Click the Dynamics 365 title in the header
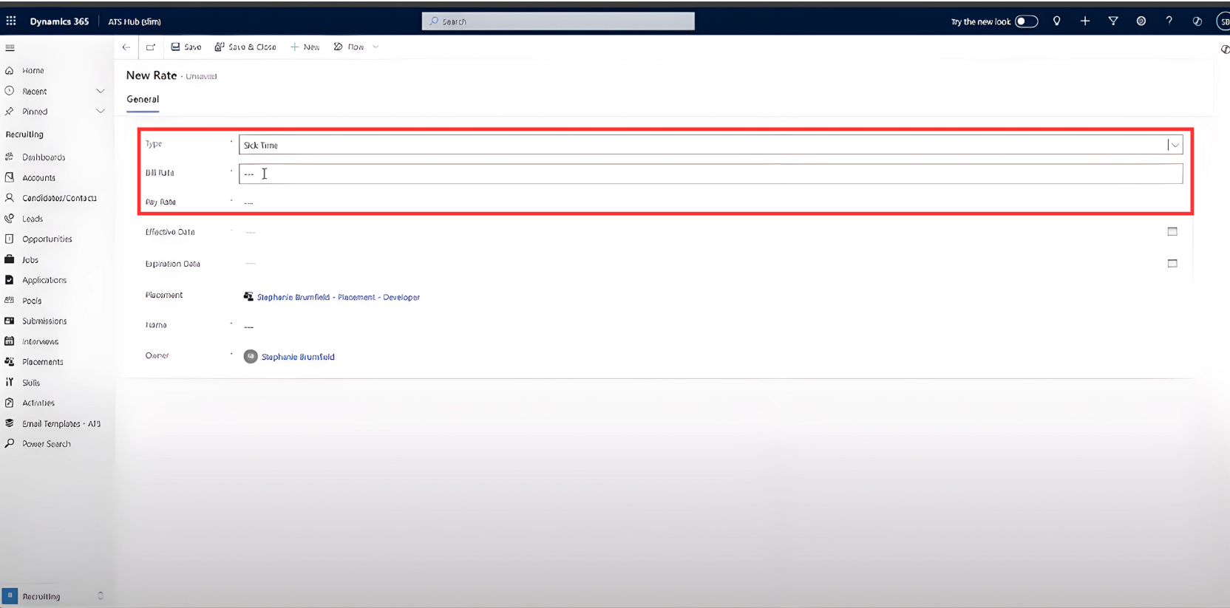This screenshot has width=1230, height=608. click(59, 21)
